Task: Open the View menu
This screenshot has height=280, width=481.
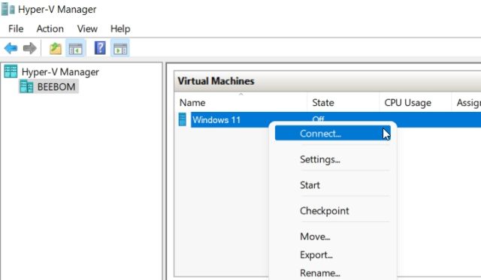Action: pyautogui.click(x=87, y=29)
